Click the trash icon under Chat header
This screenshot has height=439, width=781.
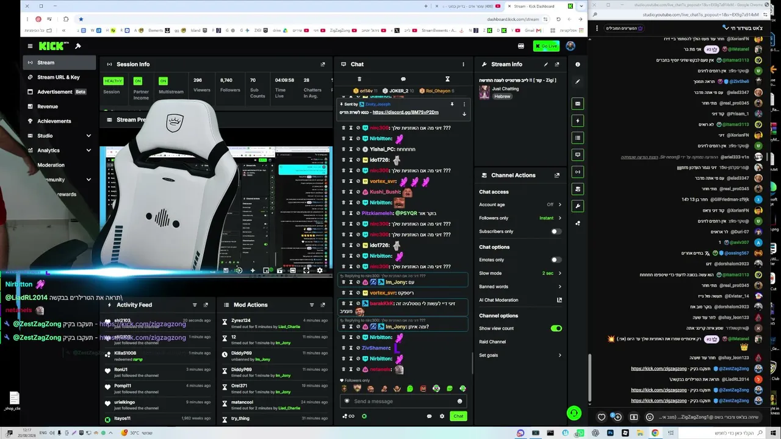[359, 79]
